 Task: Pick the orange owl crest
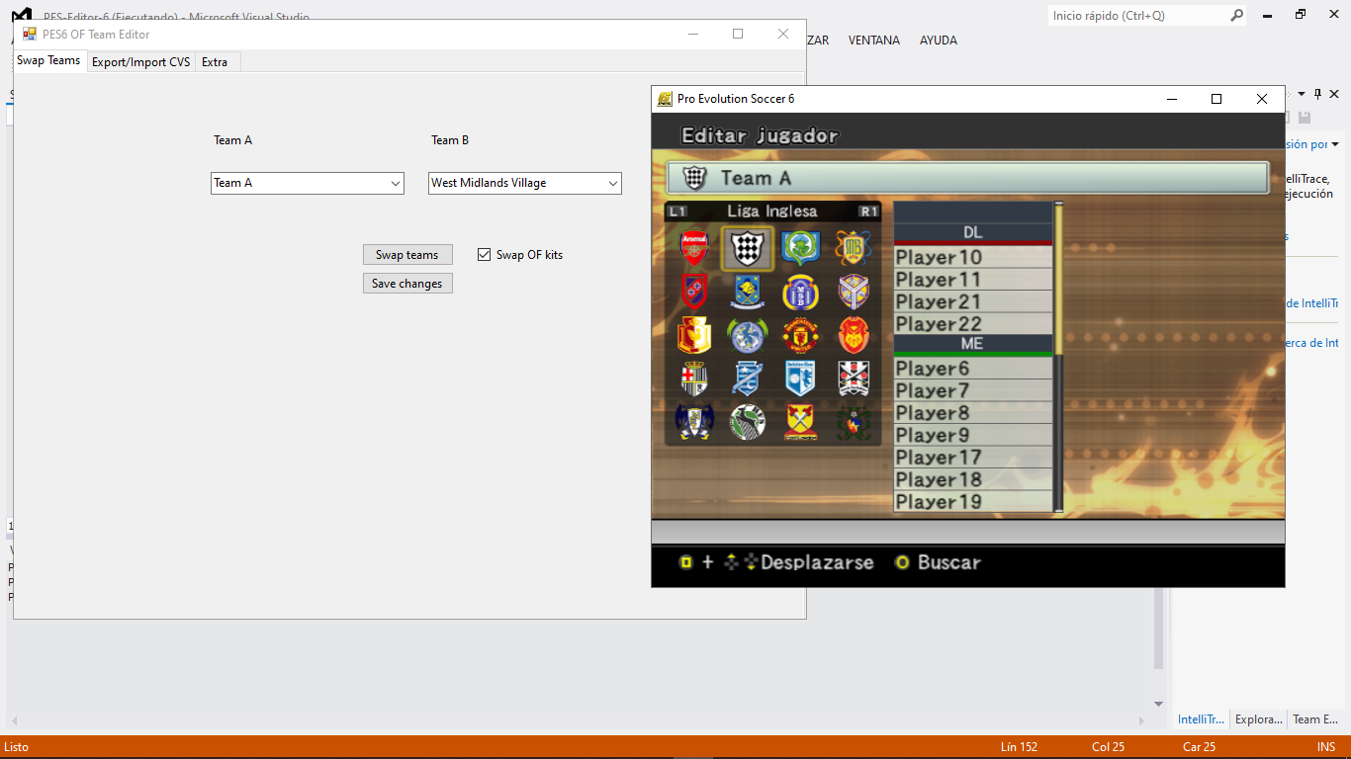click(853, 335)
